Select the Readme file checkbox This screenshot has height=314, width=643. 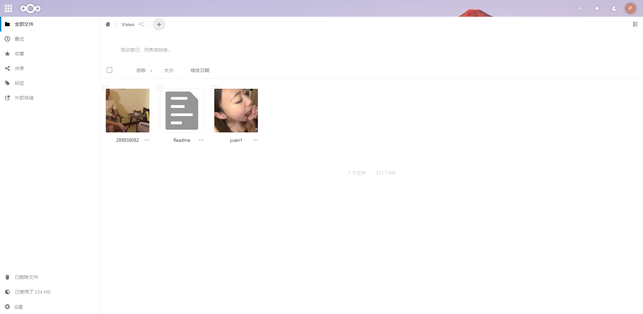pyautogui.click(x=160, y=88)
